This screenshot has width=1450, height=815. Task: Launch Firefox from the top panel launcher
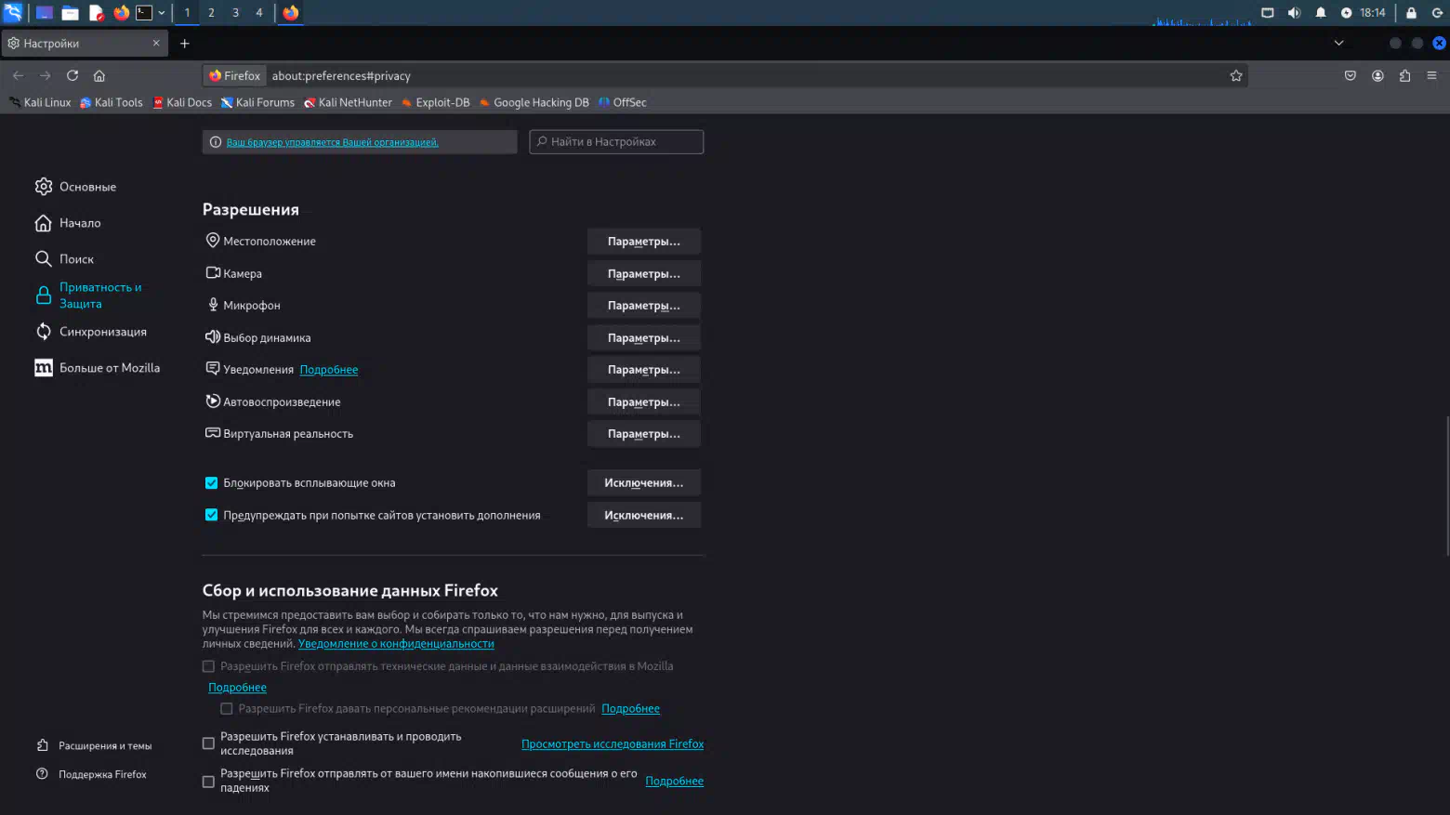[x=121, y=13]
